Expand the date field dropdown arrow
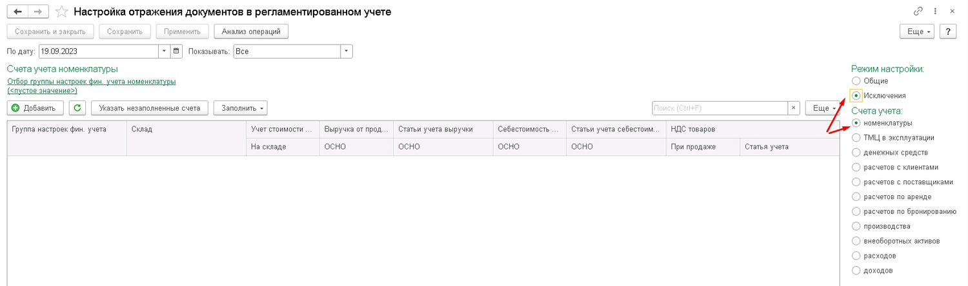This screenshot has height=286, width=968. [164, 51]
